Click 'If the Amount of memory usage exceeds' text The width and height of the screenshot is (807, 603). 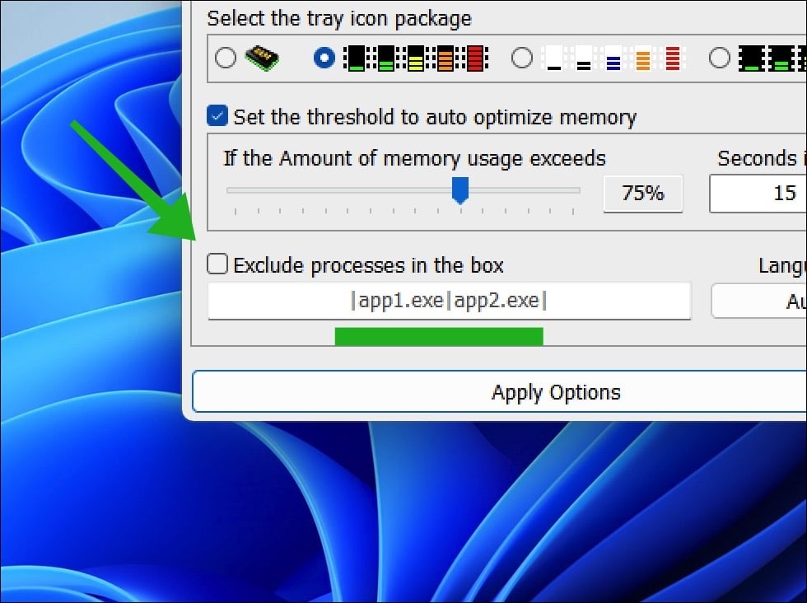pyautogui.click(x=414, y=159)
